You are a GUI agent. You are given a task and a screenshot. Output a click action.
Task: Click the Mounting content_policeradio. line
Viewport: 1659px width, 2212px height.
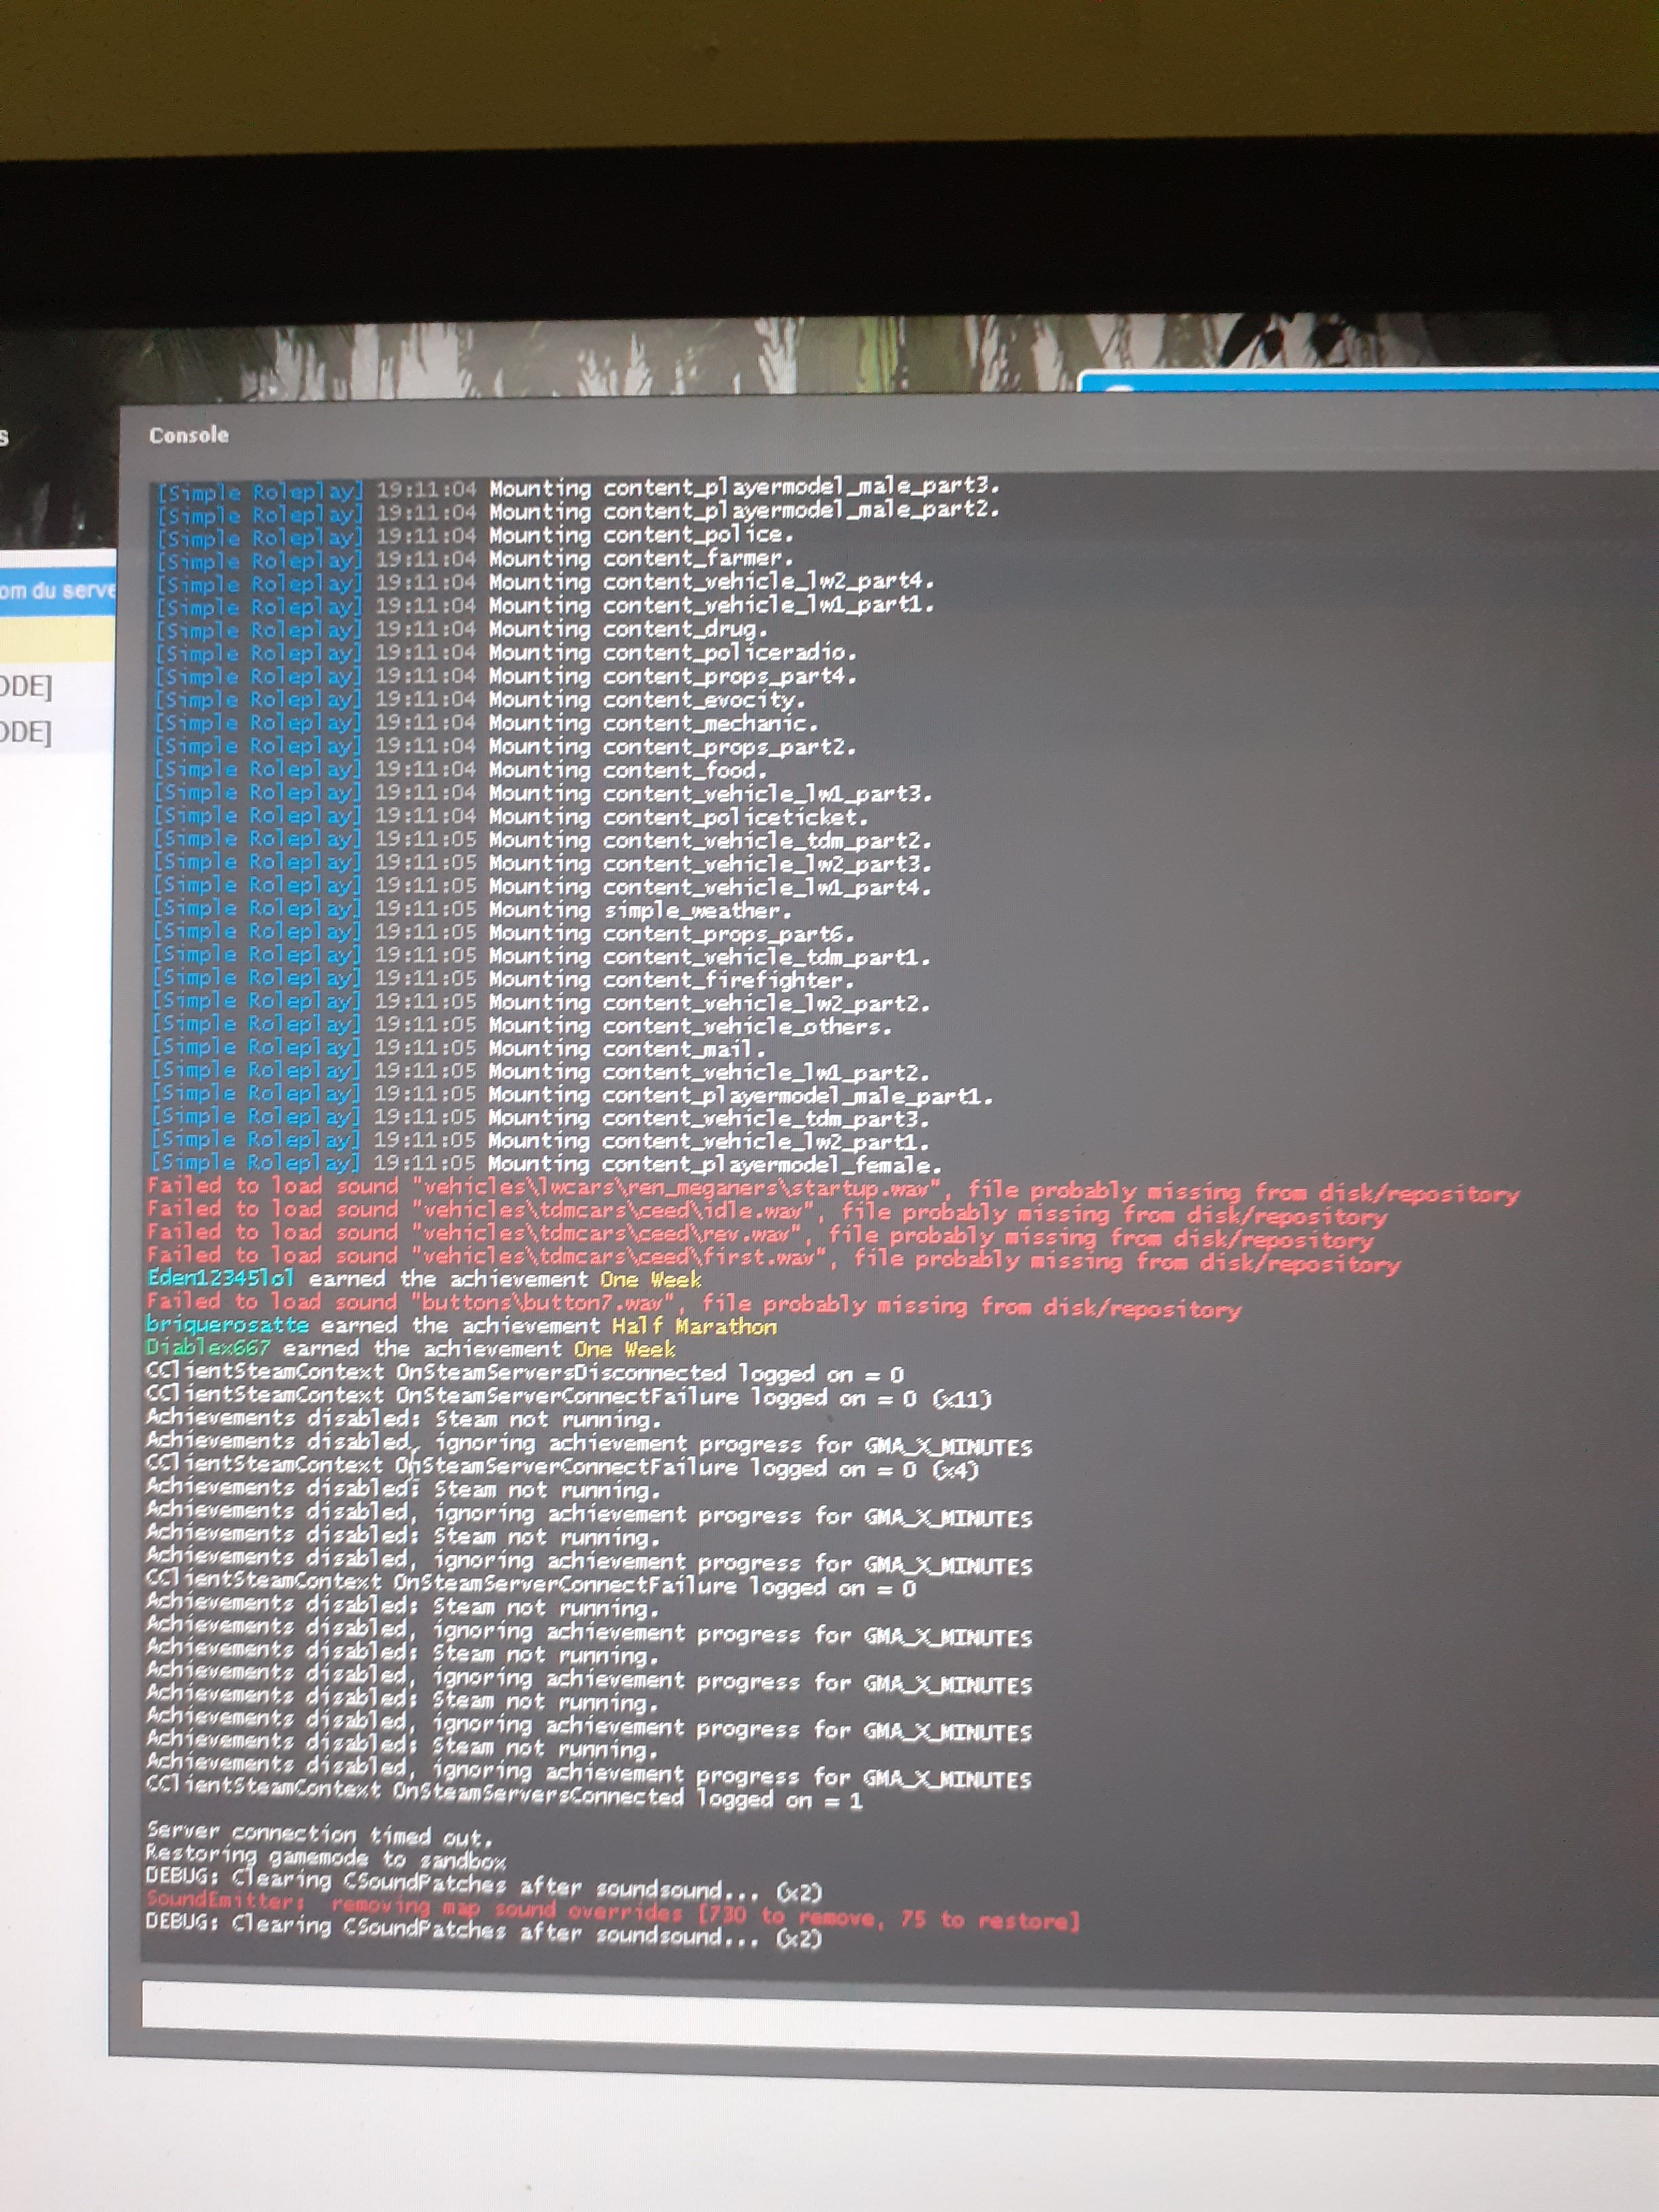[x=506, y=653]
